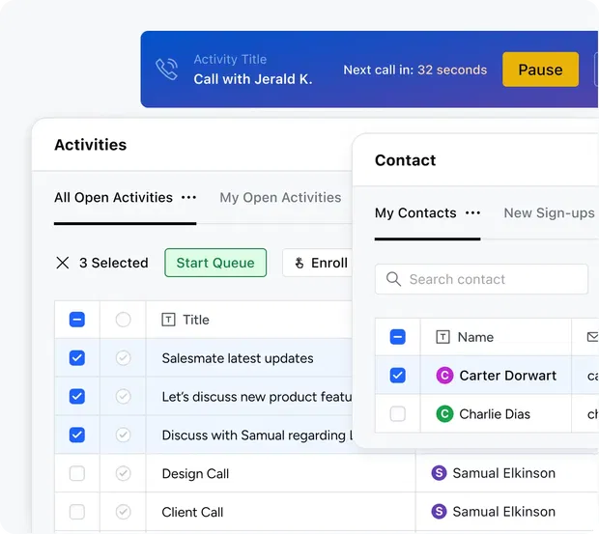
Task: Toggle the Contact select-all checkbox
Action: tap(398, 337)
